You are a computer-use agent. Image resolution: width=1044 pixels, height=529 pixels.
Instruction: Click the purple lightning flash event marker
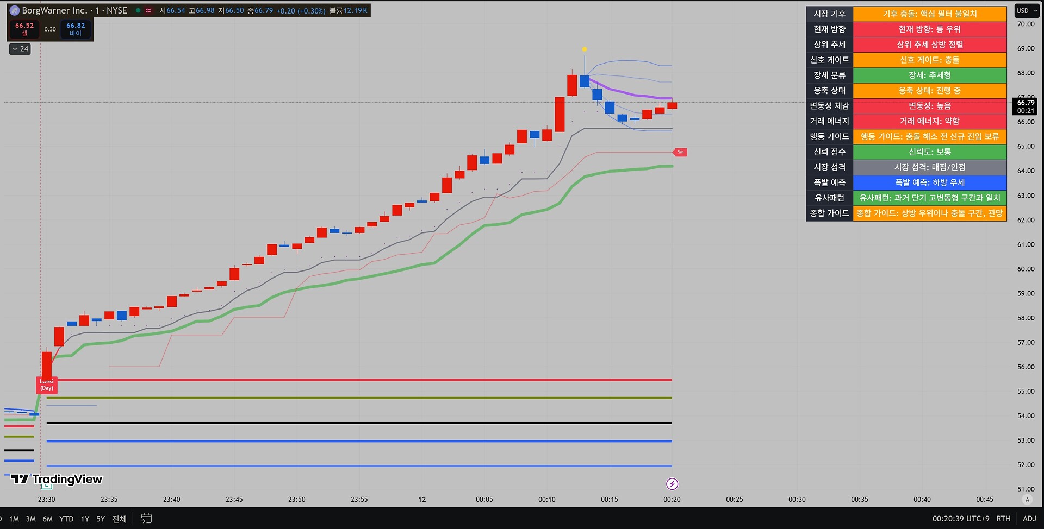click(672, 484)
